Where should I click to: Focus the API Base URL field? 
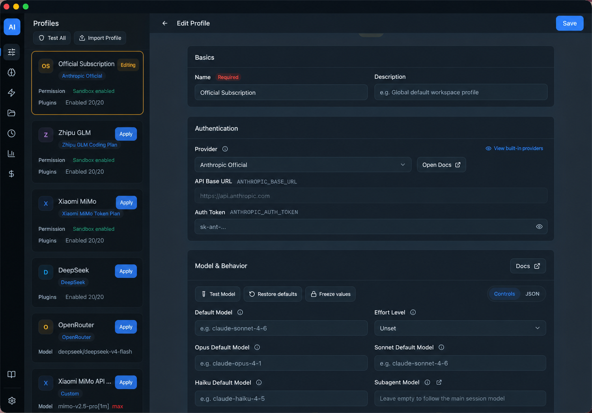click(x=371, y=196)
